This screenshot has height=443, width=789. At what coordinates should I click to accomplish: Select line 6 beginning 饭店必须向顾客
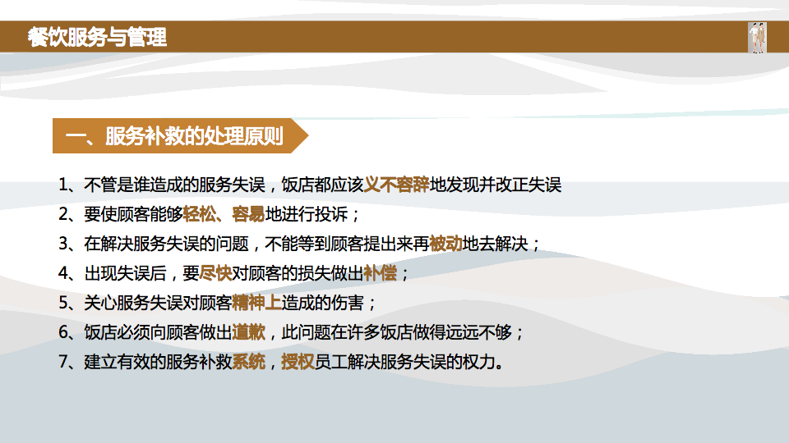[x=291, y=332]
